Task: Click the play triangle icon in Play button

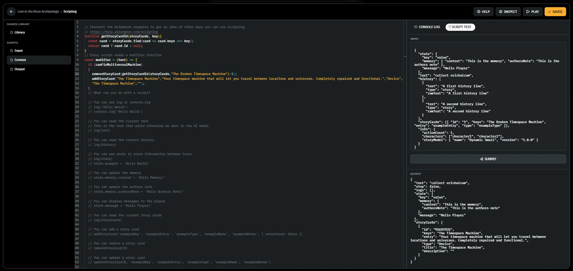Action: [528, 12]
